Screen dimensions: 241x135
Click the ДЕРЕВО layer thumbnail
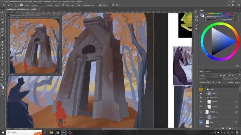pyautogui.click(x=207, y=112)
